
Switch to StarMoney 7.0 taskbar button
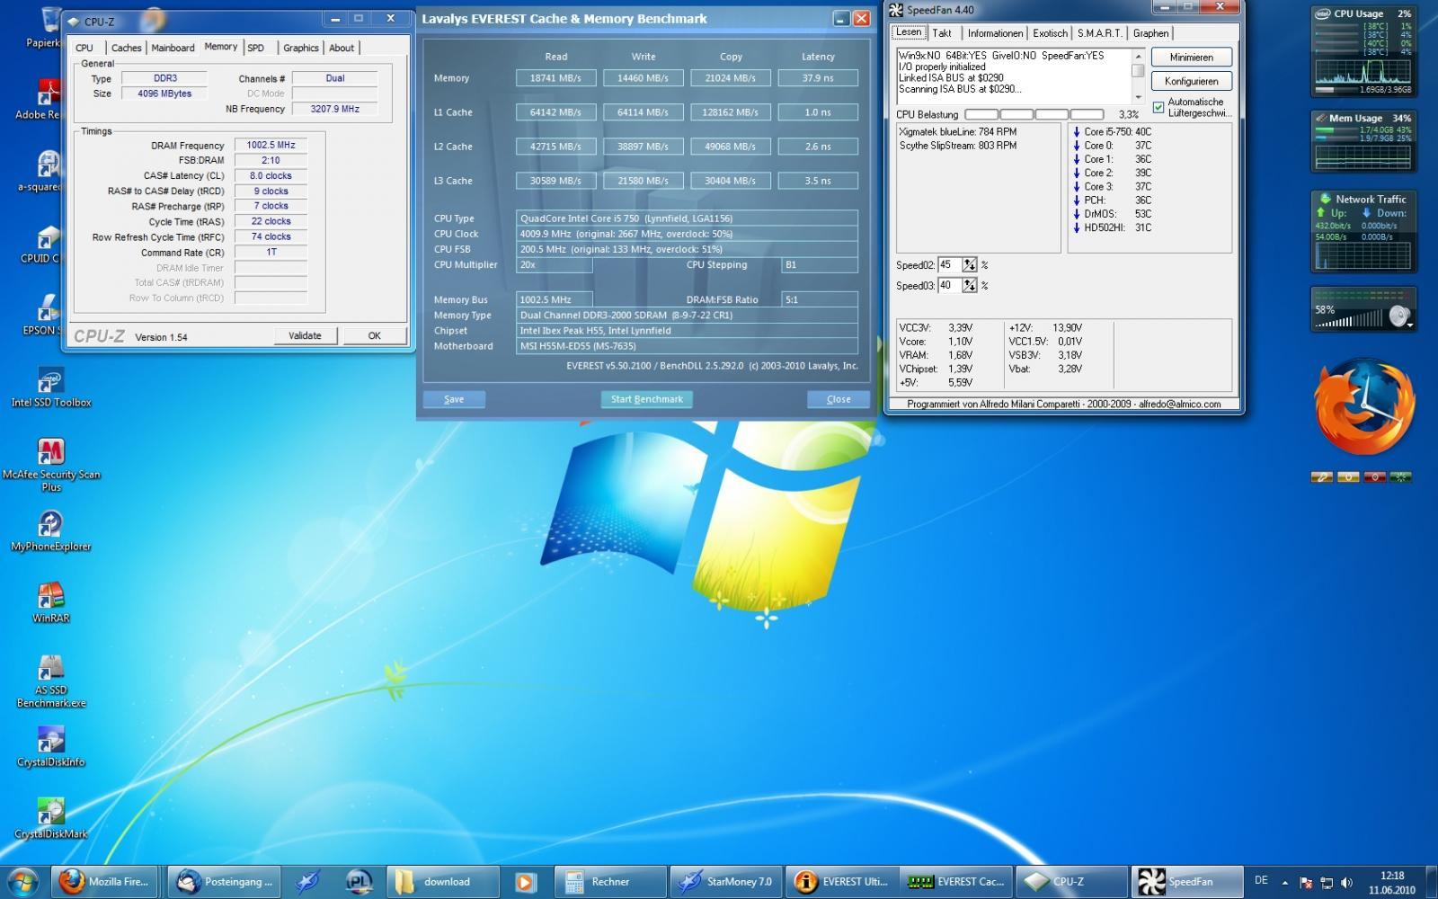725,882
